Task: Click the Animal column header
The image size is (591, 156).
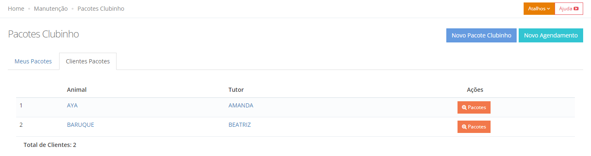Action: (76, 90)
